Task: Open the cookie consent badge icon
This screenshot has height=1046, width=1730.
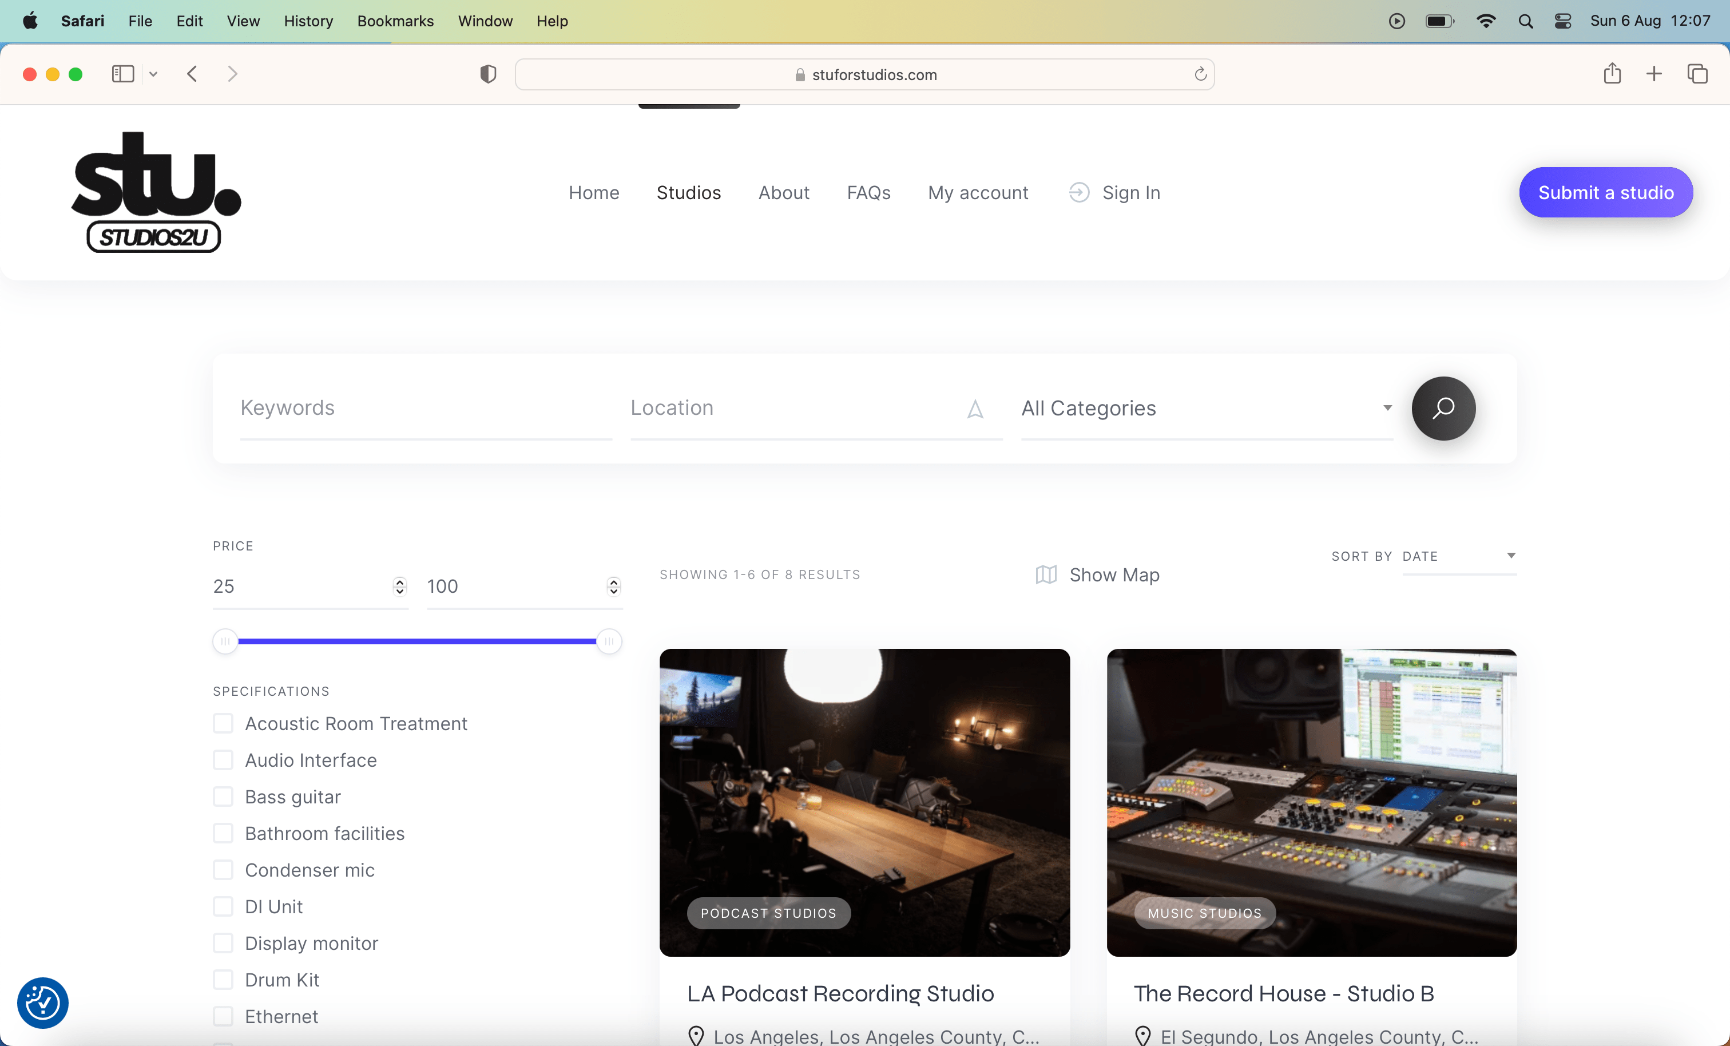Action: 43,1003
